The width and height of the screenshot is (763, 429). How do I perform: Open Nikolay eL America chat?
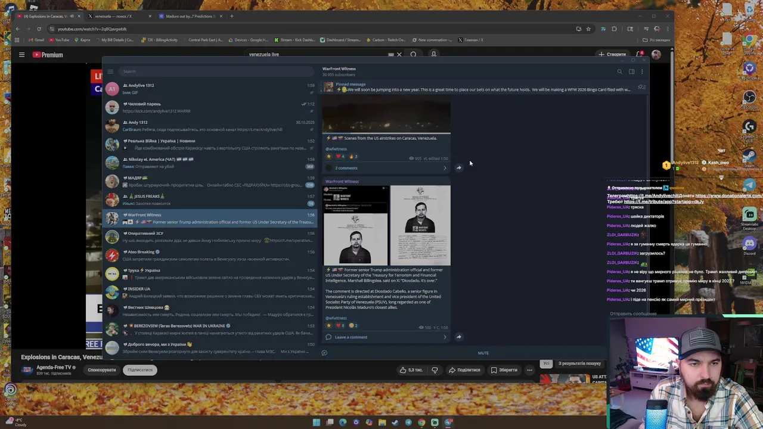(x=210, y=163)
